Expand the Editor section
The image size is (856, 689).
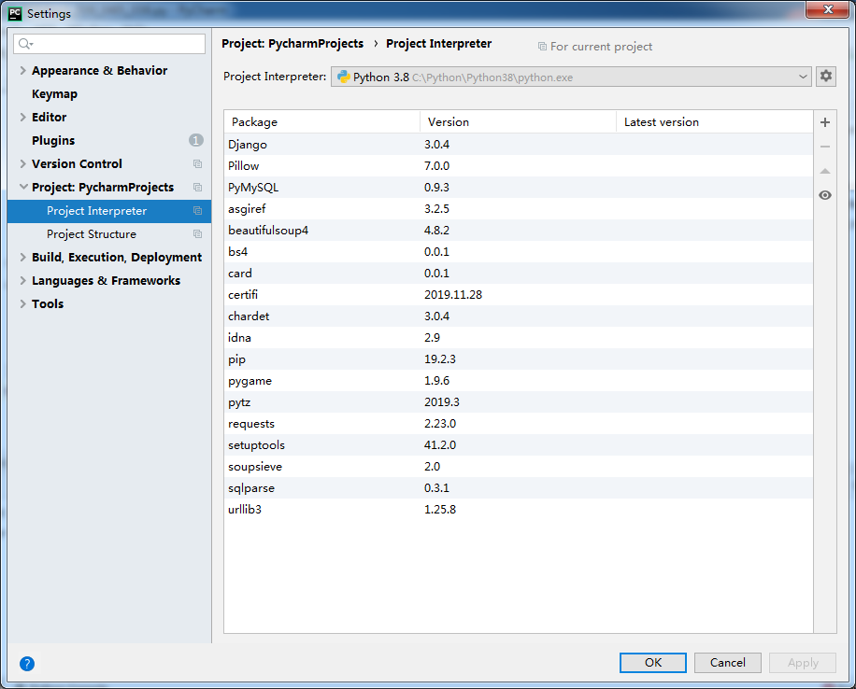tap(23, 117)
